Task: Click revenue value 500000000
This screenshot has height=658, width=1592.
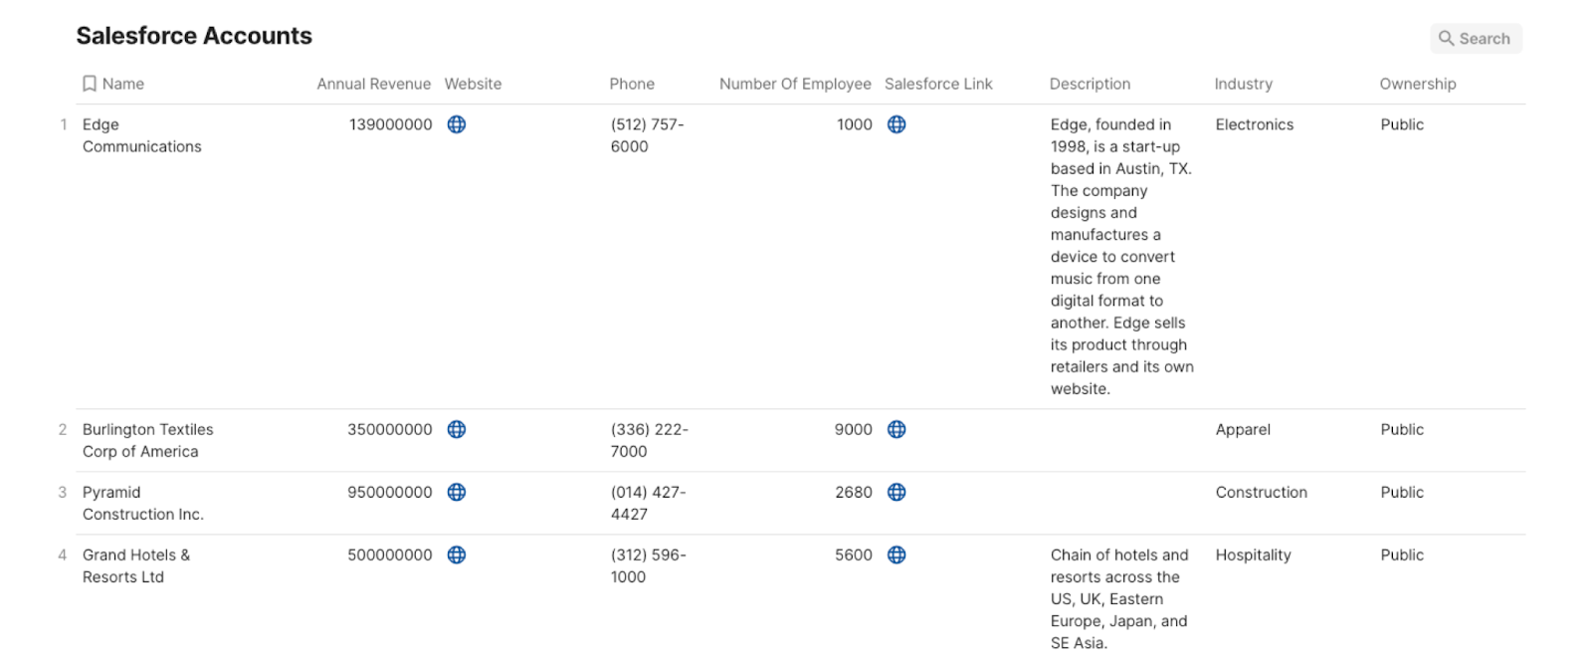Action: coord(390,554)
